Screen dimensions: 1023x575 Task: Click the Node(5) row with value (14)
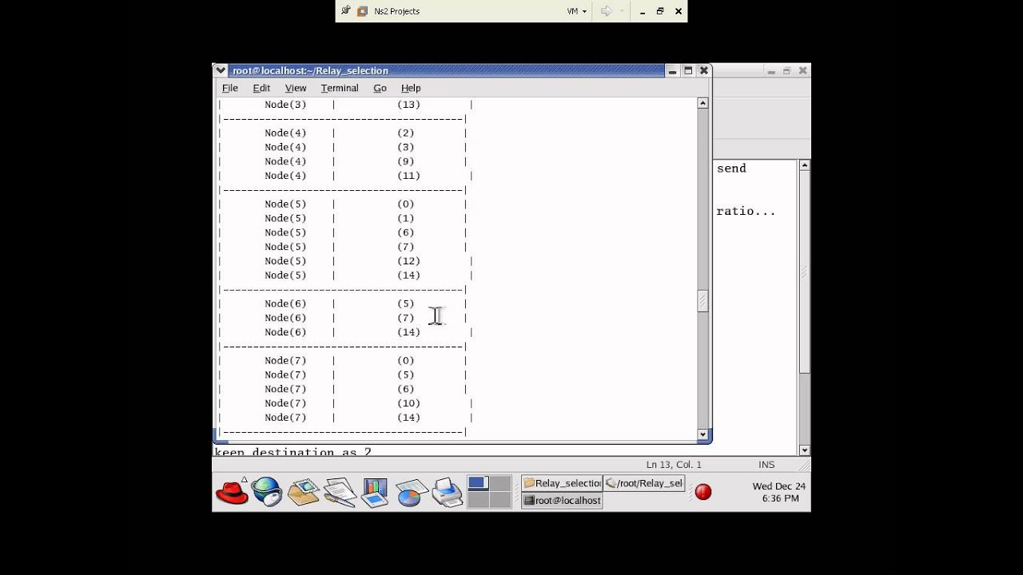click(x=346, y=276)
